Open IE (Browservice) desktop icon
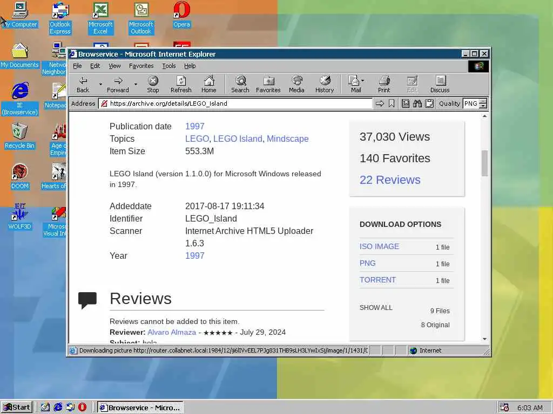 [20, 99]
